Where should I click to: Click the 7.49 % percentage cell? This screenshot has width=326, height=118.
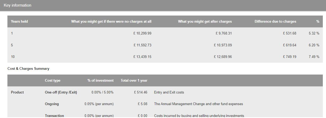tap(314, 57)
